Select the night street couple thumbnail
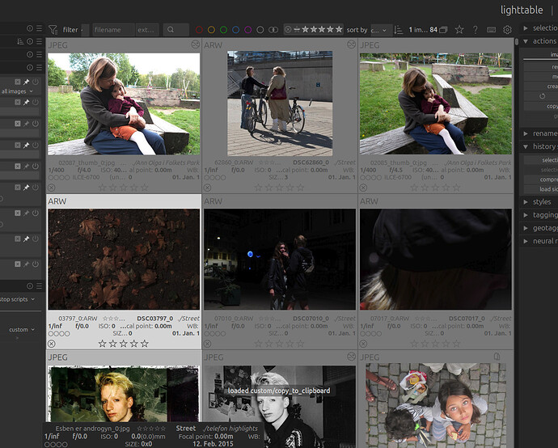This screenshot has width=558, height=448. tap(280, 259)
